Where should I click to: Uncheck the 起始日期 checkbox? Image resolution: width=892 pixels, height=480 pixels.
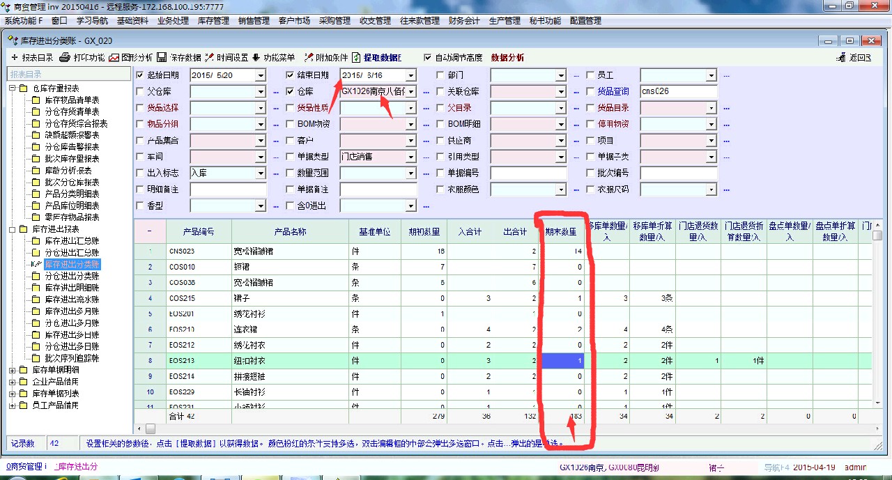pos(140,75)
